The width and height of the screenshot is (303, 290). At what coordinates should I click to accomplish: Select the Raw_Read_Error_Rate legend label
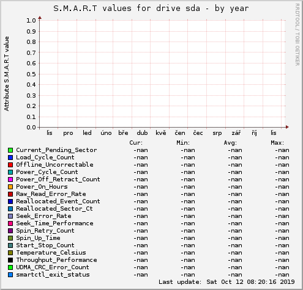[x=51, y=194]
